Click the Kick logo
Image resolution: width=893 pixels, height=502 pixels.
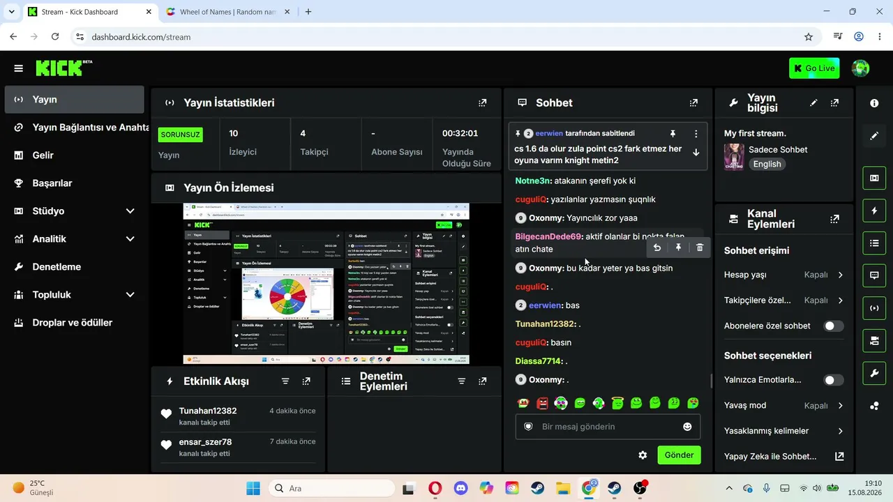63,68
